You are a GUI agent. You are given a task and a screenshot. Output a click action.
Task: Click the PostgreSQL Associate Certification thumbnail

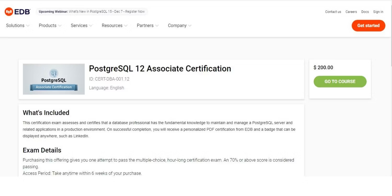pos(54,79)
